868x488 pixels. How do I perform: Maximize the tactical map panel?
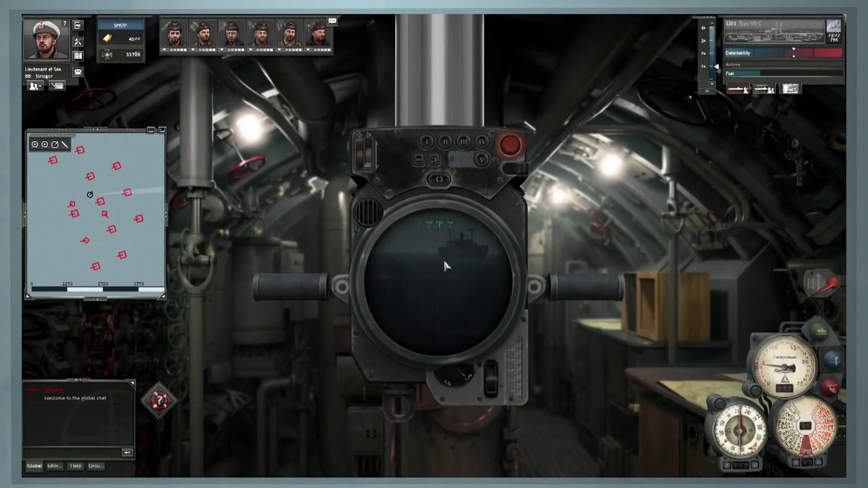[x=161, y=129]
